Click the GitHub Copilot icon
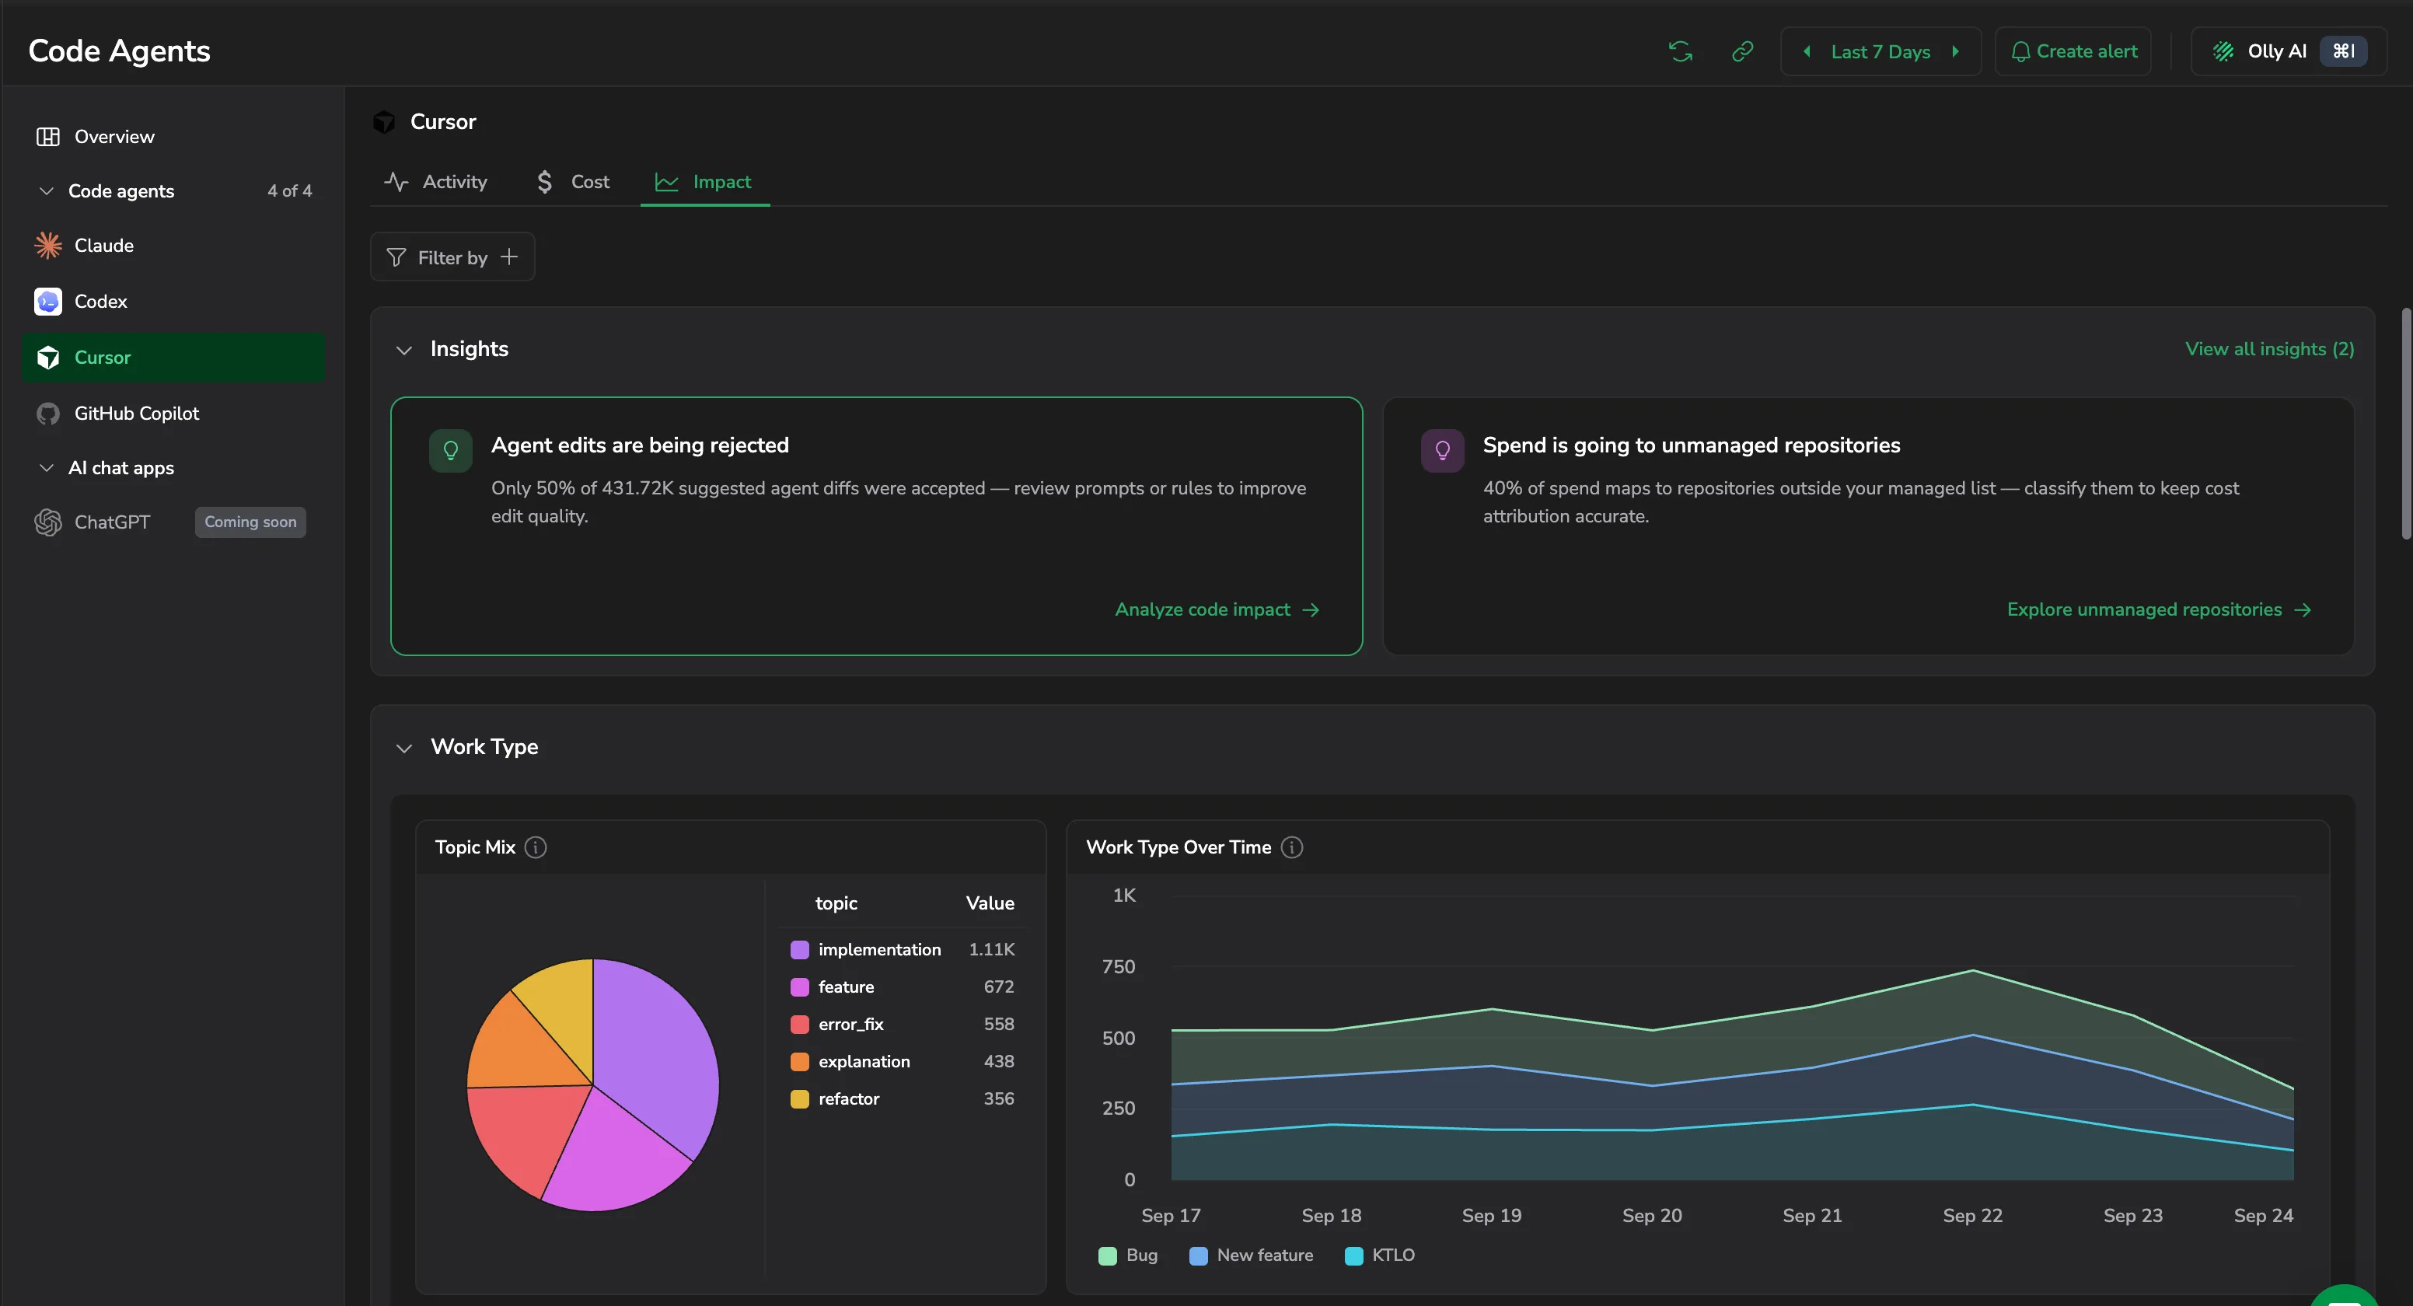Image resolution: width=2413 pixels, height=1306 pixels. (x=47, y=413)
